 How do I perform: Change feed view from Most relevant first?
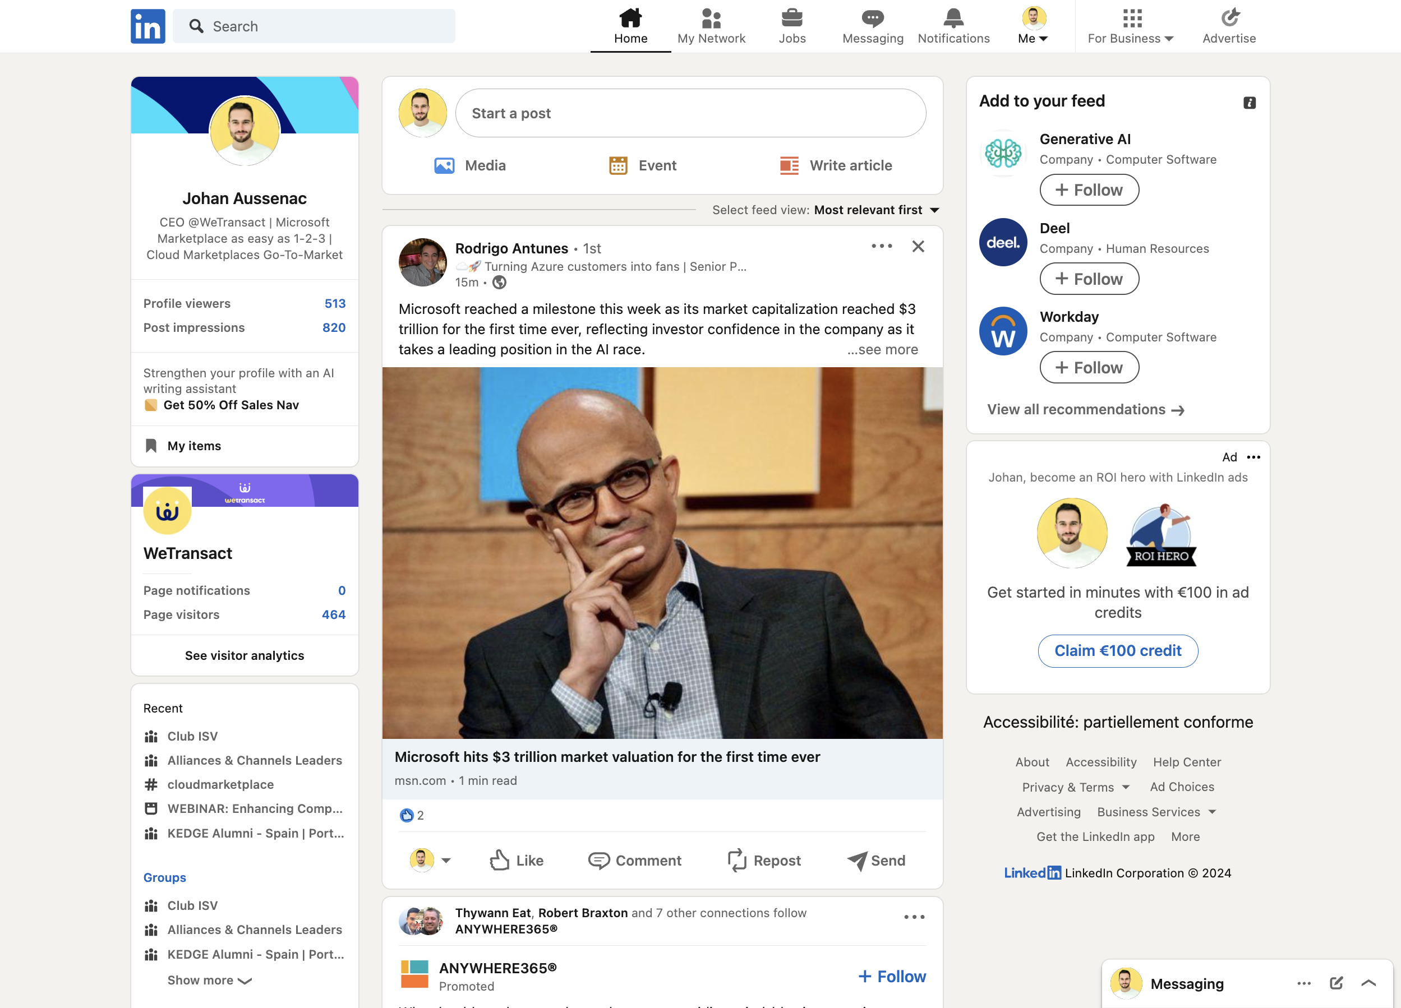click(877, 210)
